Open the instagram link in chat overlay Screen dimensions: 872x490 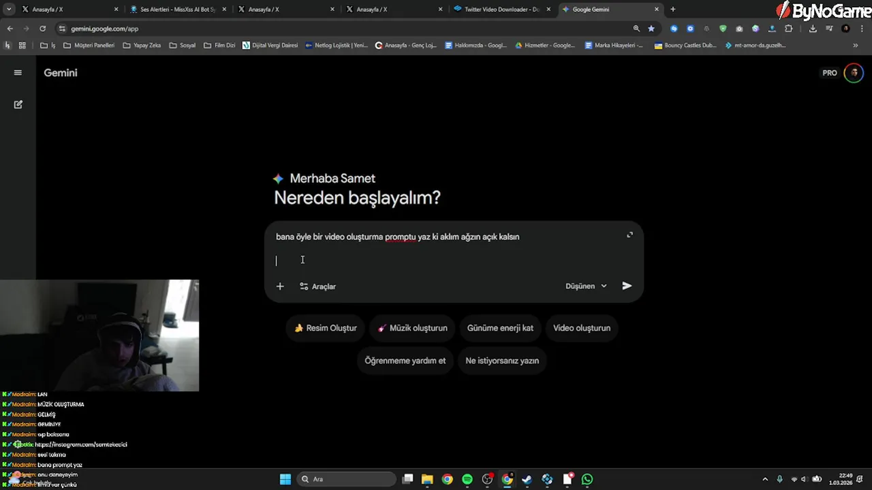81,444
